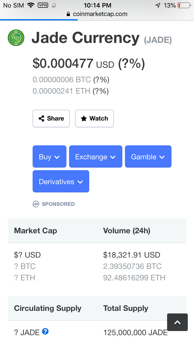Viewport: 194px width, 345px height.
Task: Expand the Exchange dropdown menu
Action: point(95,156)
